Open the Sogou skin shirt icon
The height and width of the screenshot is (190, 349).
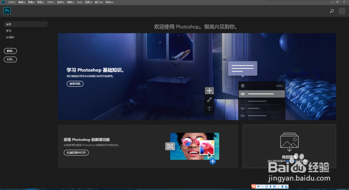(282, 187)
